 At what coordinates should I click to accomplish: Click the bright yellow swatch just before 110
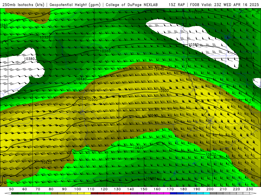point(87,193)
